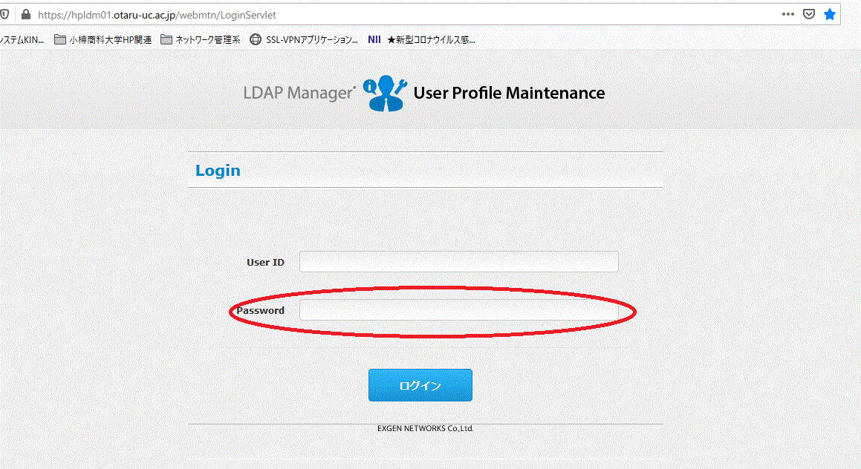Viewport: 861px width, 469px height.
Task: Click the Password input field
Action: 458,310
